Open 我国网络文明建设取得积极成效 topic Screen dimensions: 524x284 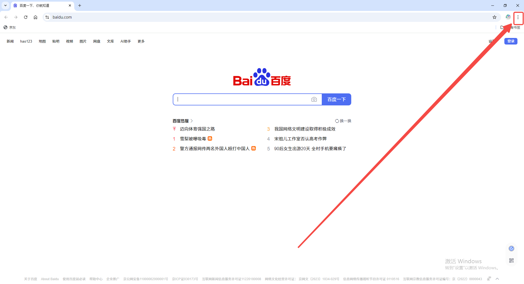coord(305,129)
